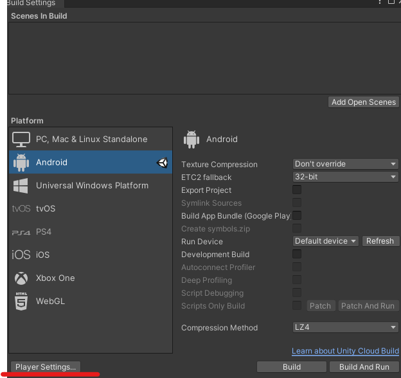
Task: Select the PC, Mac & Linux Standalone monitor icon
Action: [21, 139]
